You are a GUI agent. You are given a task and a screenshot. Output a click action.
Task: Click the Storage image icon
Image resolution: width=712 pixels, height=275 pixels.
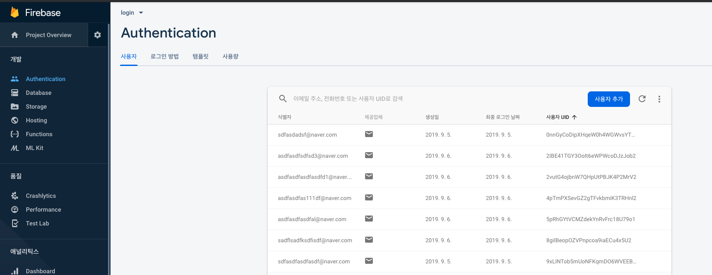click(15, 106)
